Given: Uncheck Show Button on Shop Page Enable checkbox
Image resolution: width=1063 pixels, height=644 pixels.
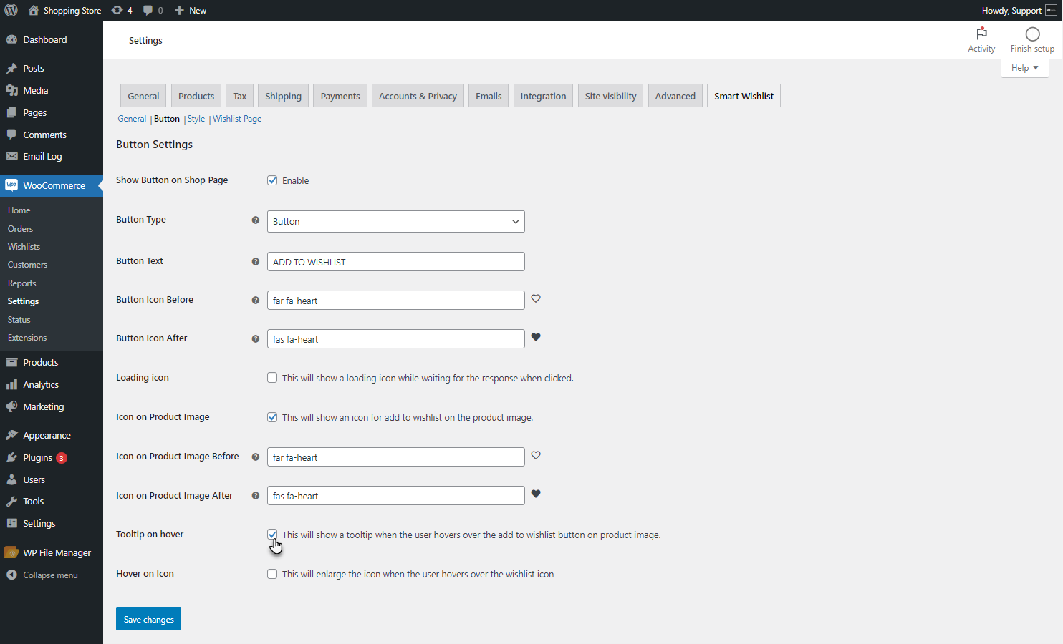Looking at the screenshot, I should click(x=272, y=180).
